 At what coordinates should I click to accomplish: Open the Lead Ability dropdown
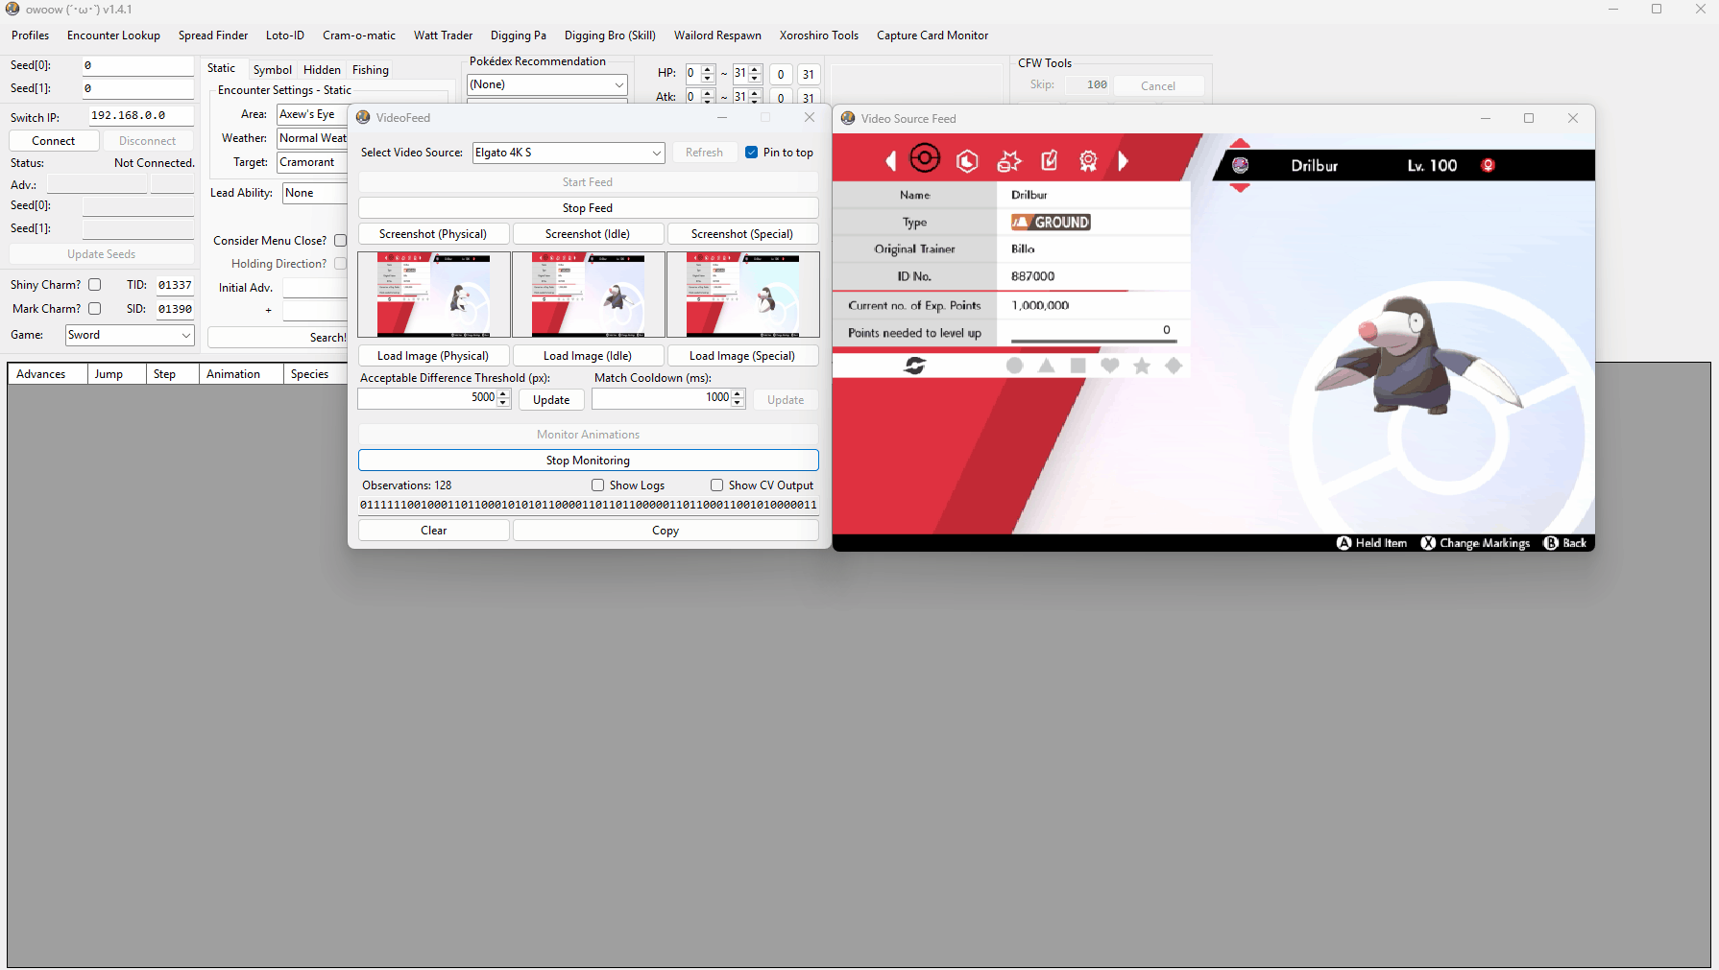[315, 193]
